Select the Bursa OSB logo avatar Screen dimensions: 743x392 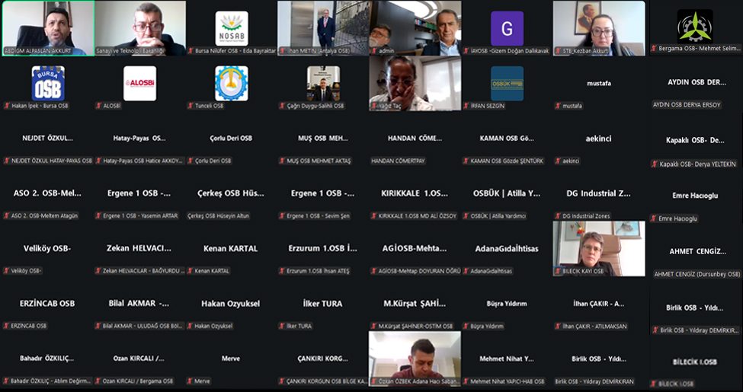point(48,83)
